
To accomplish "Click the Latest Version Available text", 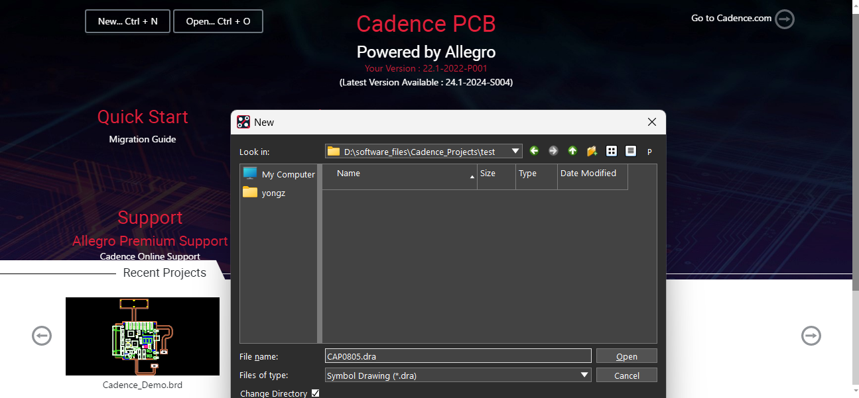I will click(426, 82).
